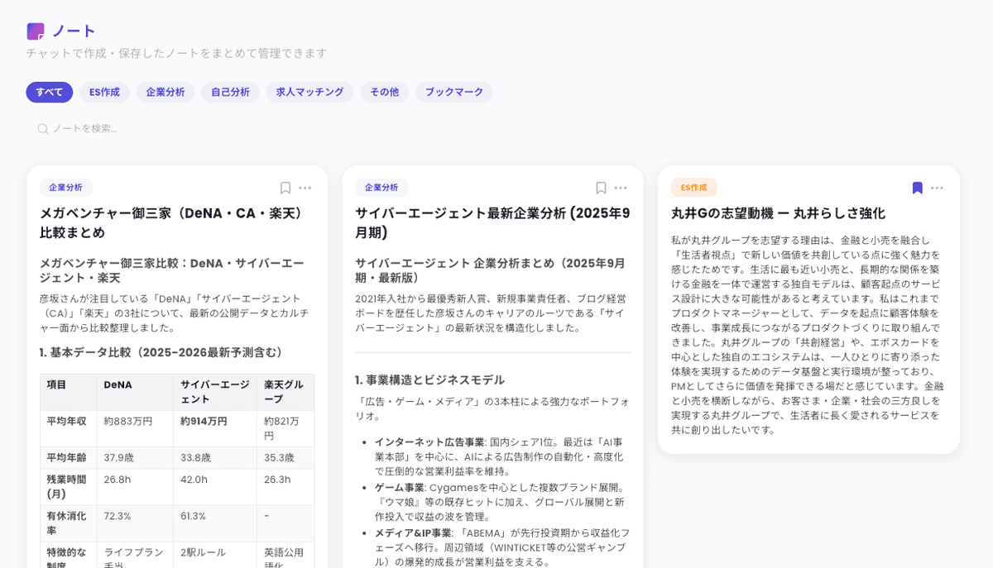
Task: Select the すべて filter
Action: [x=49, y=92]
